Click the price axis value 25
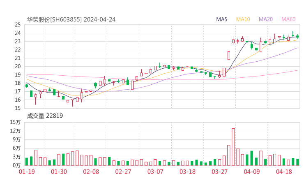This screenshot has width=304, height=181. click(x=18, y=25)
